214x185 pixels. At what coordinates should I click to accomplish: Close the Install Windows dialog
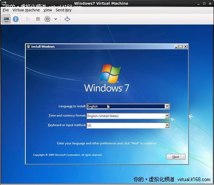pos(185,46)
